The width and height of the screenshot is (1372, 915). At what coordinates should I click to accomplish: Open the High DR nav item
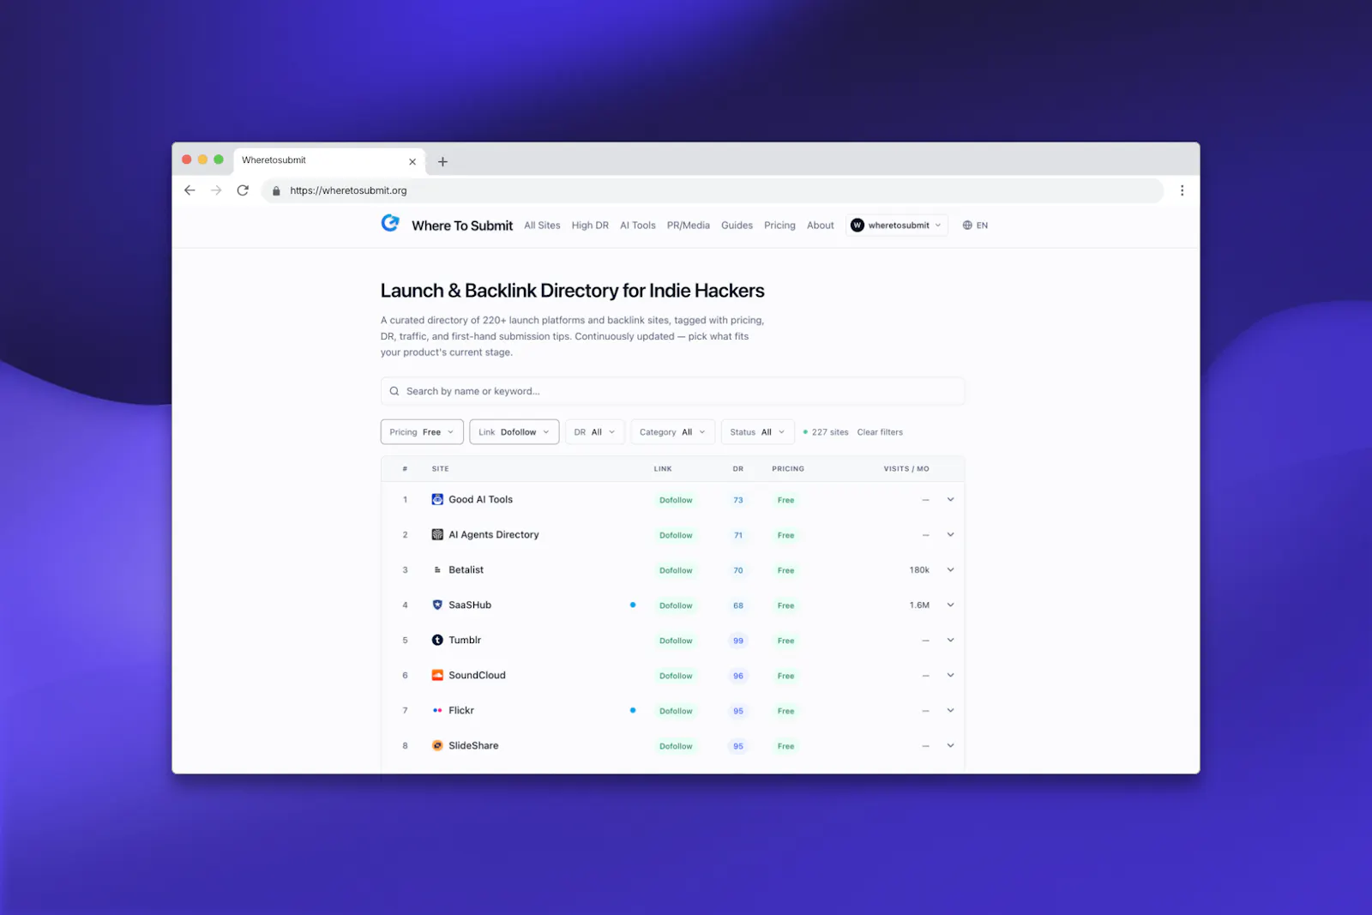[590, 226]
